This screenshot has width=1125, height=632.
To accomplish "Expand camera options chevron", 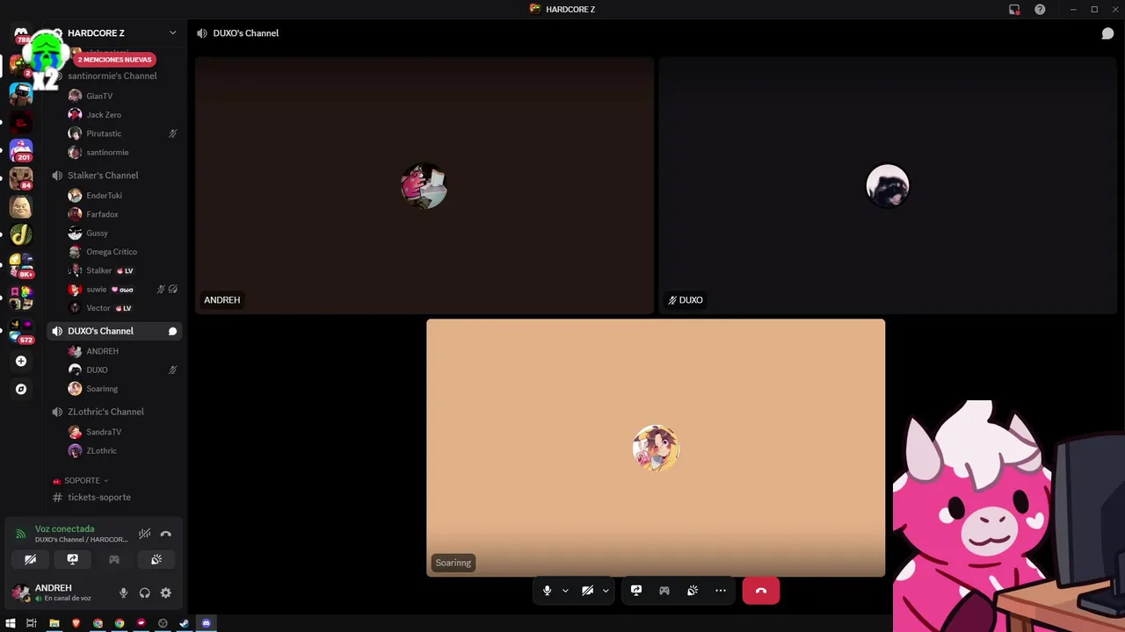I will coord(606,591).
